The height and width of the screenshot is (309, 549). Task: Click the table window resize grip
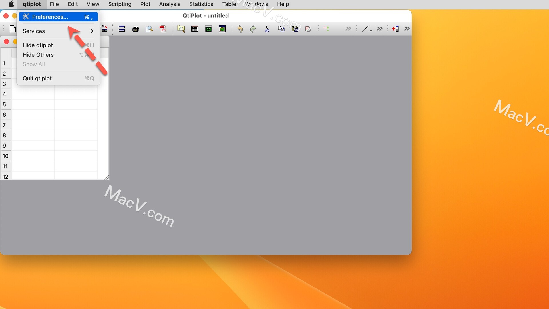(x=107, y=177)
